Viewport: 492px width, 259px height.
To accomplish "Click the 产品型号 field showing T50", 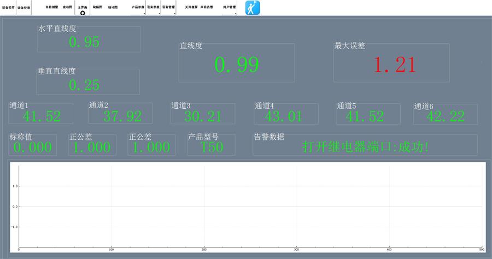I will (x=212, y=147).
